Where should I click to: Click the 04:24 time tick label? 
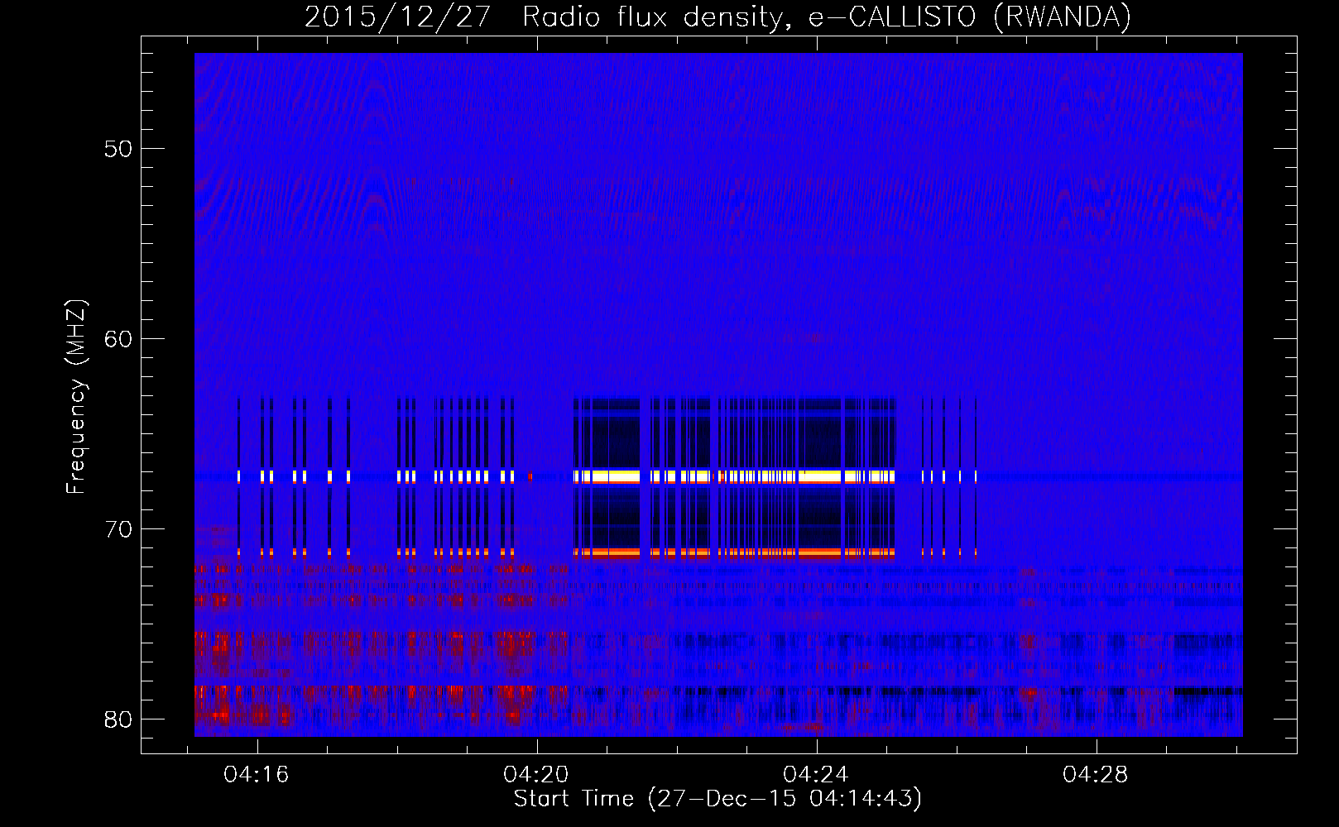click(816, 775)
